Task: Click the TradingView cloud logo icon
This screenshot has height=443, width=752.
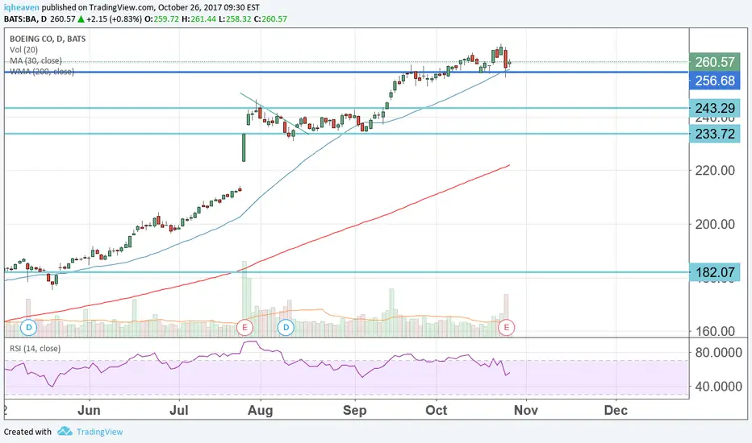Action: click(65, 432)
